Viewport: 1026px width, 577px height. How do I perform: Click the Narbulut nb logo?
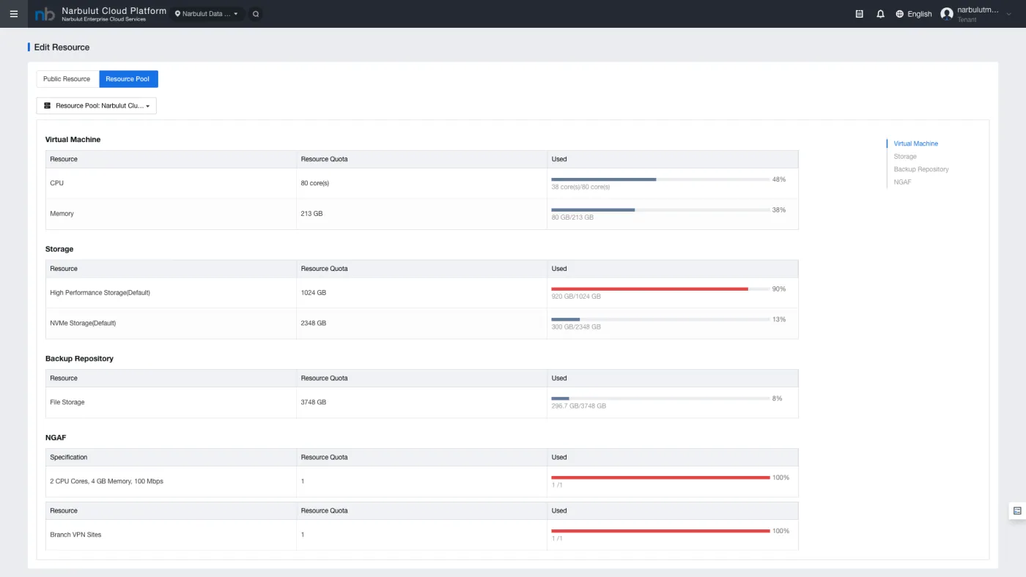click(45, 14)
